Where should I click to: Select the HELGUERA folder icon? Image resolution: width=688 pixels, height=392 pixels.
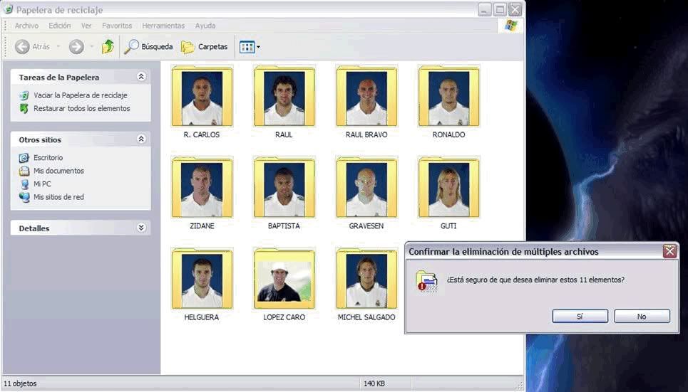coord(202,279)
